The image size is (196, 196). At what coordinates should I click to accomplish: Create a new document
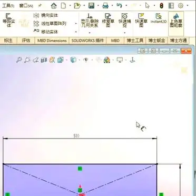coord(63,6)
